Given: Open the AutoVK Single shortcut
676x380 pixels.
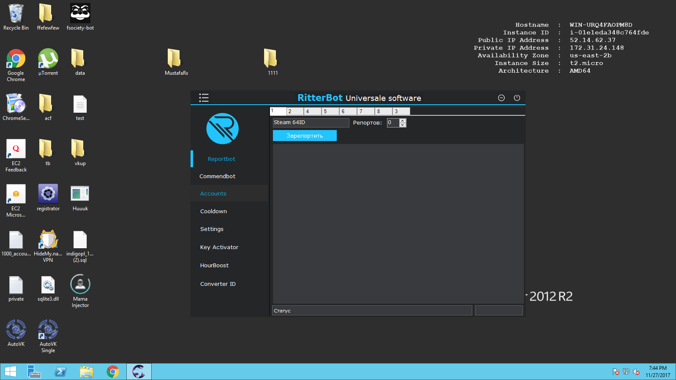Looking at the screenshot, I should 48,330.
